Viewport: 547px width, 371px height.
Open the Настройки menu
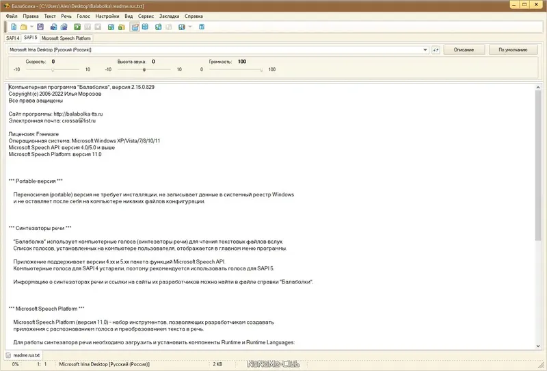[x=107, y=16]
